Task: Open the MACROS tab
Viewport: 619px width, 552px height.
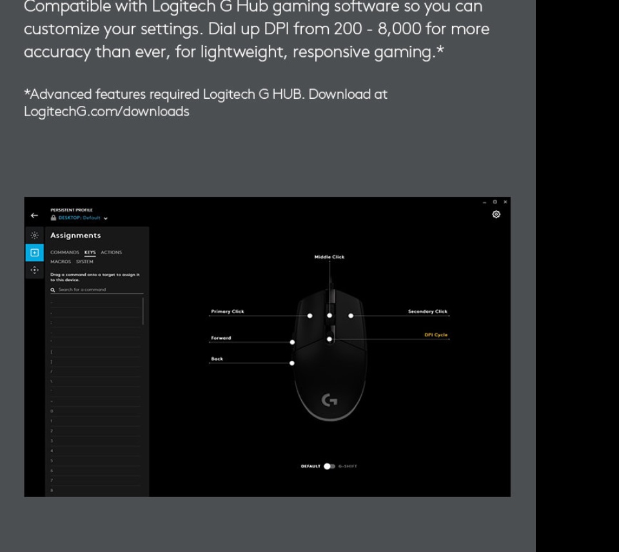Action: tap(61, 261)
